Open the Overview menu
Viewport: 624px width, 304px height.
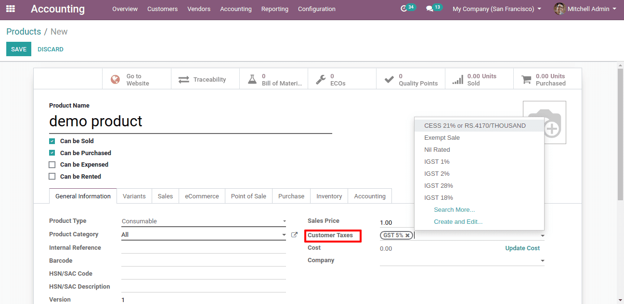point(125,9)
